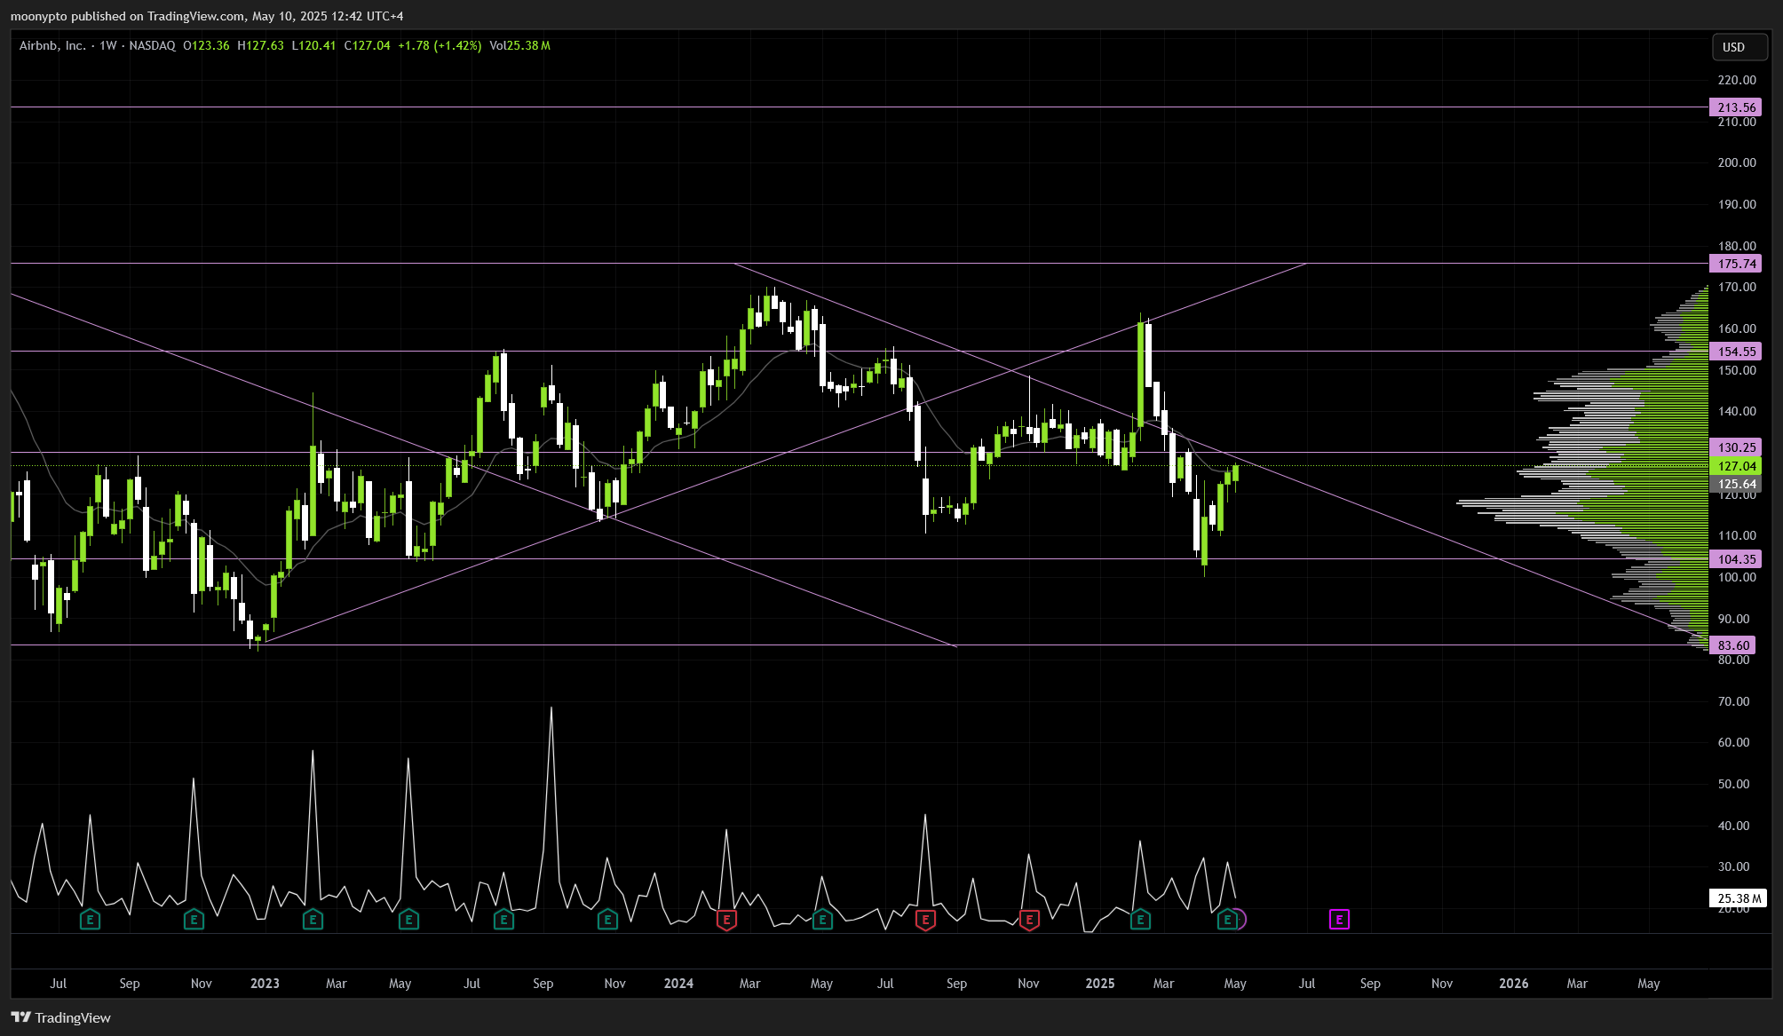The image size is (1783, 1036).
Task: Click the earnings marker at Aug 2023
Action: pyautogui.click(x=503, y=920)
